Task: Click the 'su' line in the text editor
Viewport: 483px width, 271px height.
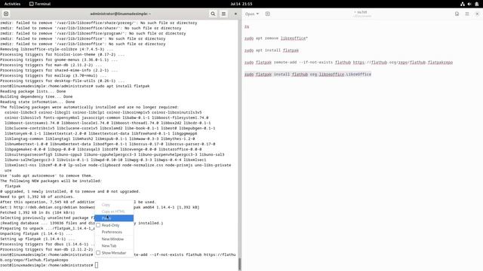Action: pyautogui.click(x=247, y=27)
